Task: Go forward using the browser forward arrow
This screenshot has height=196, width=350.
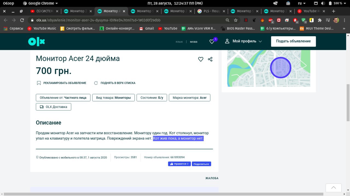Action: pyautogui.click(x=14, y=20)
